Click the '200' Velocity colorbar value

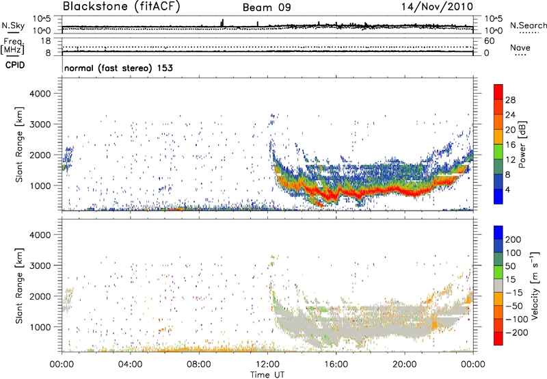pyautogui.click(x=513, y=239)
